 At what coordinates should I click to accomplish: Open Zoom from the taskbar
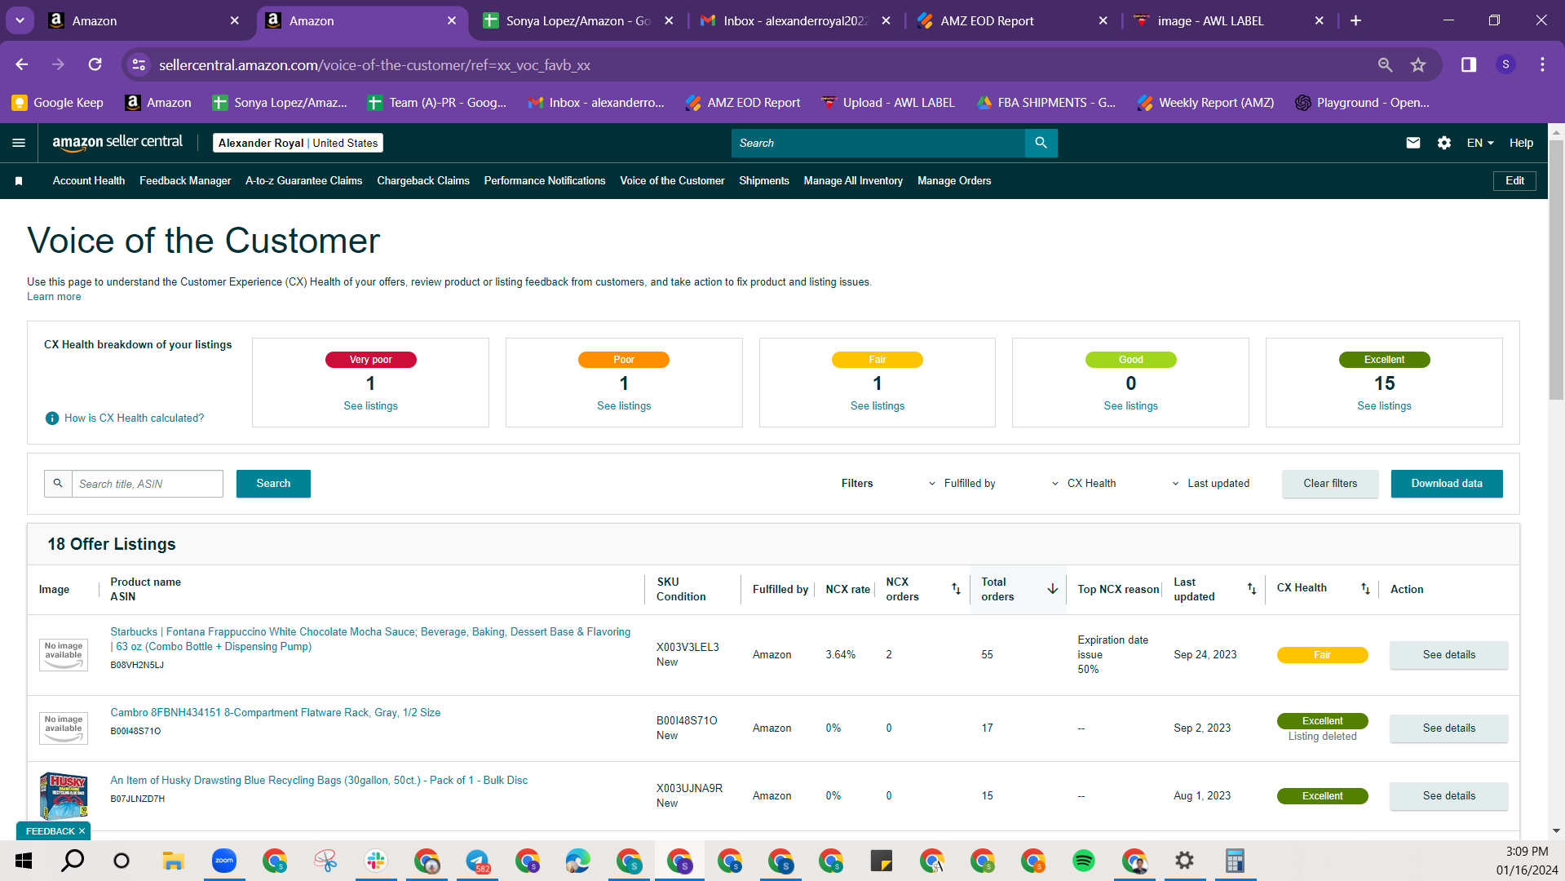[x=223, y=861]
